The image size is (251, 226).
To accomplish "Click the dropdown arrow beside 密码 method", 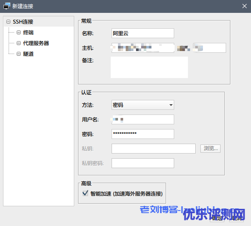I will pos(171,105).
